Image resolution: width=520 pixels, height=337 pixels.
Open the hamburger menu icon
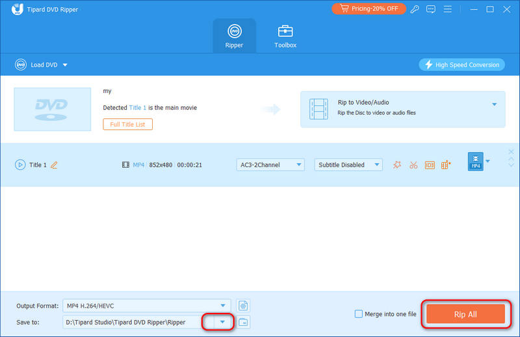point(447,9)
